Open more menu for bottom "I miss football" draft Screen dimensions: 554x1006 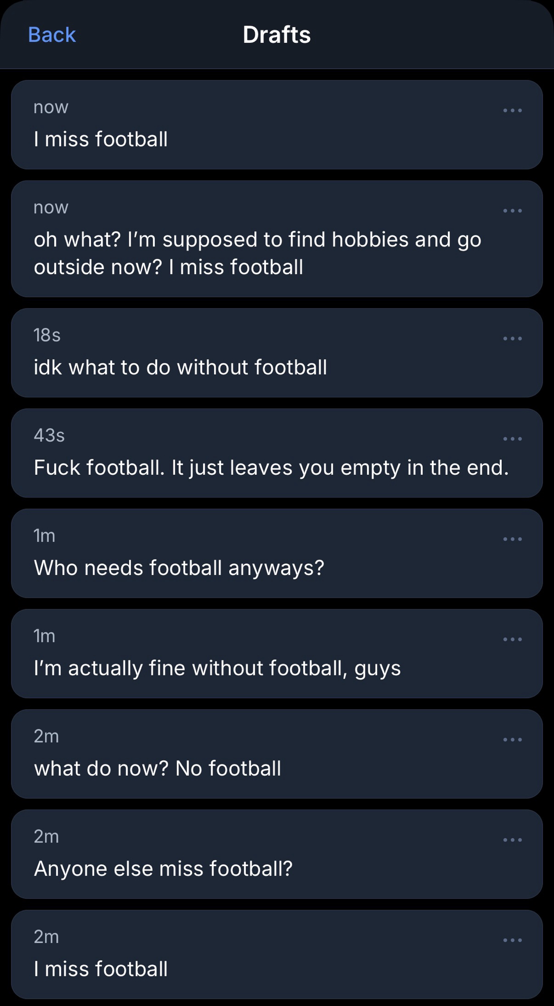pos(512,940)
